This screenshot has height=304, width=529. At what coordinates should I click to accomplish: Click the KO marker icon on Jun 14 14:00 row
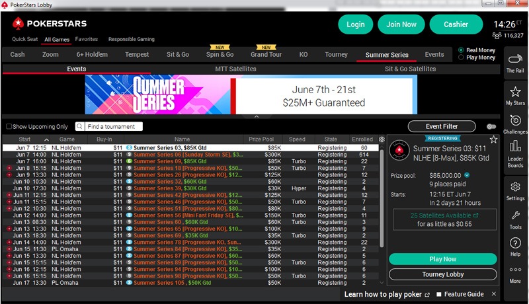click(9, 242)
